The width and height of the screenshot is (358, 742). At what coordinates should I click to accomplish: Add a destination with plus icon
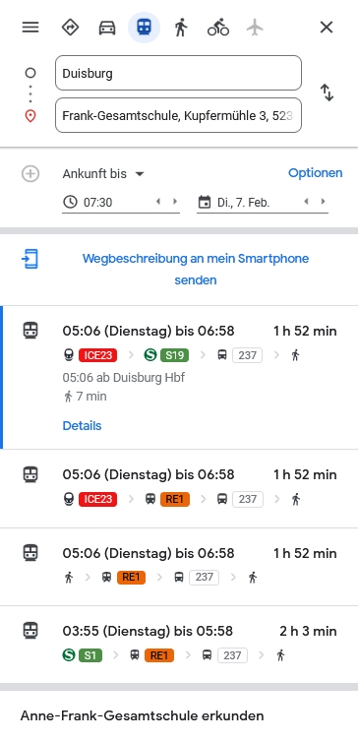(30, 173)
